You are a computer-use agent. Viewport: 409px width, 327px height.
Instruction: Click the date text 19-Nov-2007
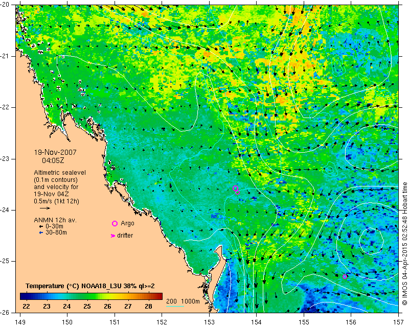point(55,152)
